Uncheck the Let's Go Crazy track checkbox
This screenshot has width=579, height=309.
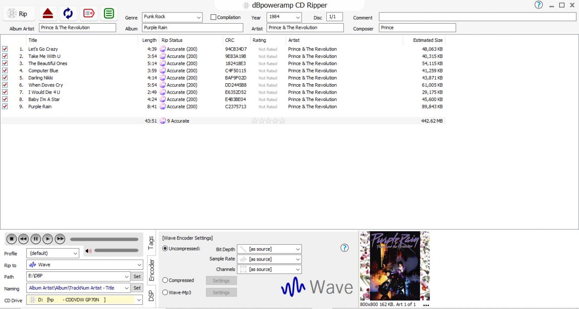(x=5, y=49)
